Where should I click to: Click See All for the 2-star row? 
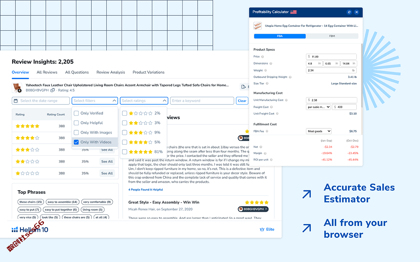coord(107,161)
